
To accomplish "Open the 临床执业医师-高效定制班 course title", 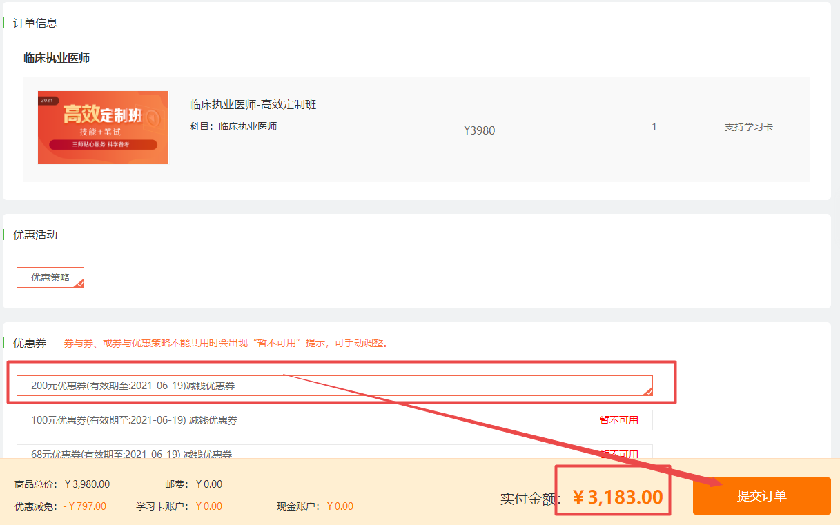I will [x=253, y=105].
